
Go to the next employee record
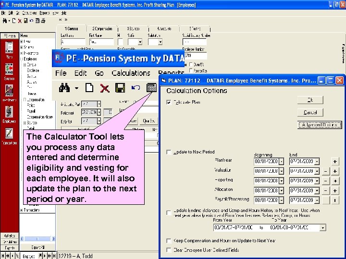coord(45,256)
